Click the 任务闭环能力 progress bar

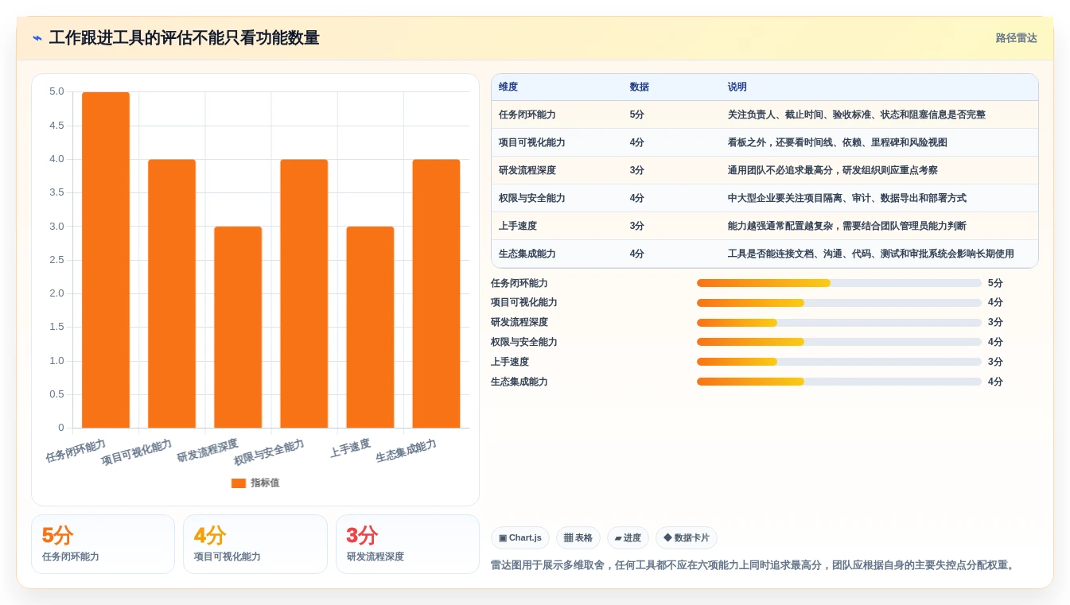(x=838, y=283)
